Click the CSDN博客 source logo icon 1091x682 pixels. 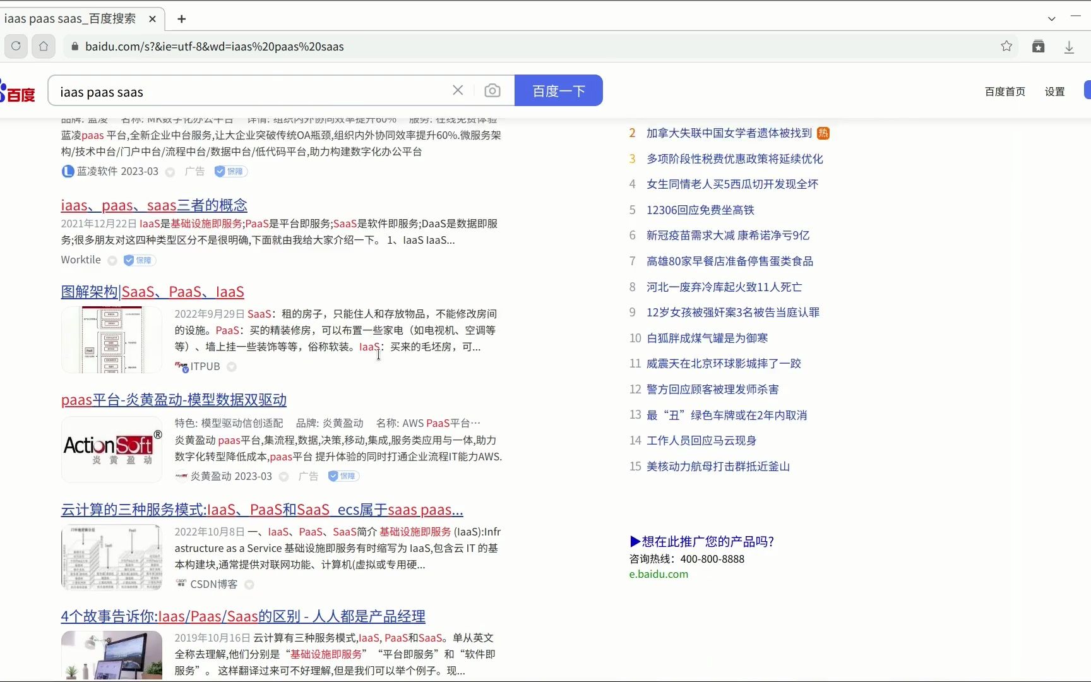[x=181, y=583]
